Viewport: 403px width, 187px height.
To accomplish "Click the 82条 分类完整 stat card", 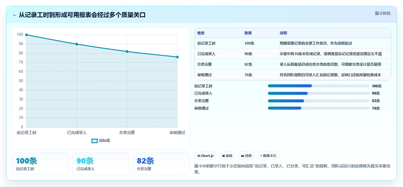I will pos(161,164).
